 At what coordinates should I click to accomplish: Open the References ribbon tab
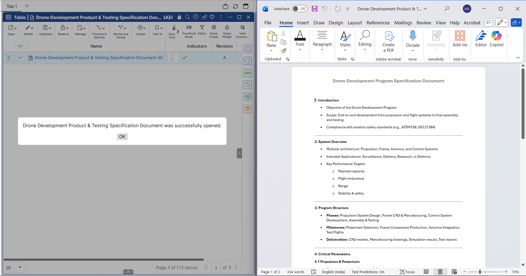tap(378, 23)
